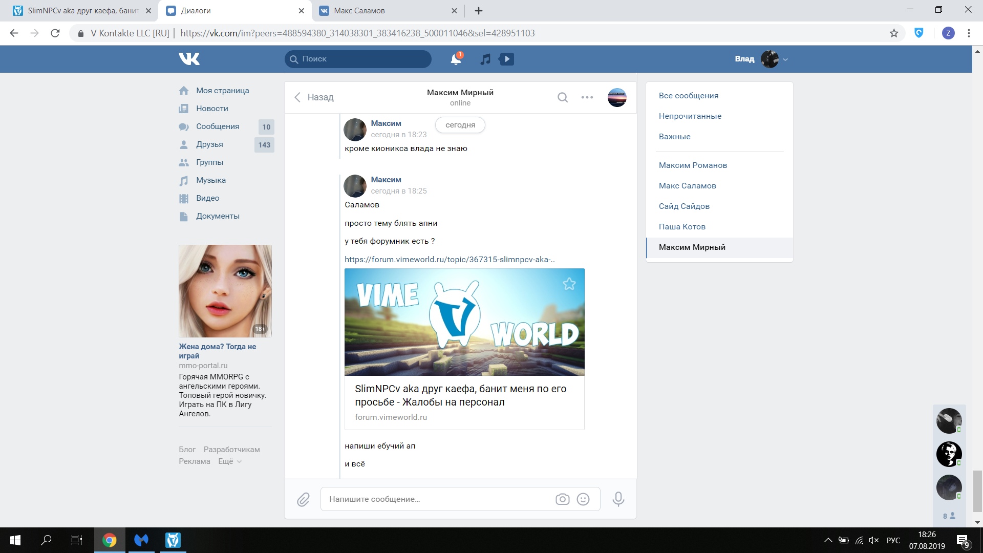
Task: Open Видео in the left menu
Action: pos(207,198)
